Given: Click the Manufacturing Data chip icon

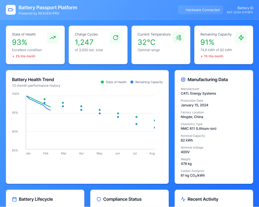Looking at the screenshot, I should coord(183,80).
